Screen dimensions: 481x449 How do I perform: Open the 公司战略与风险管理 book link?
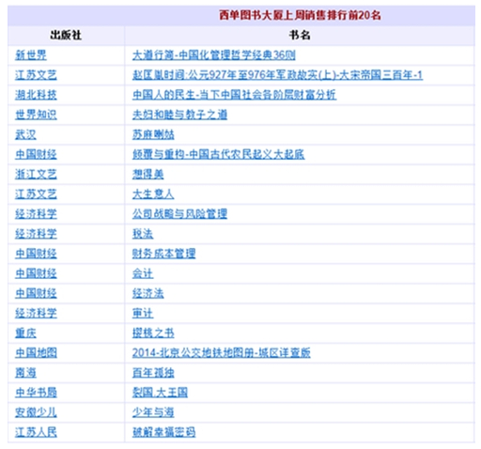pos(179,214)
